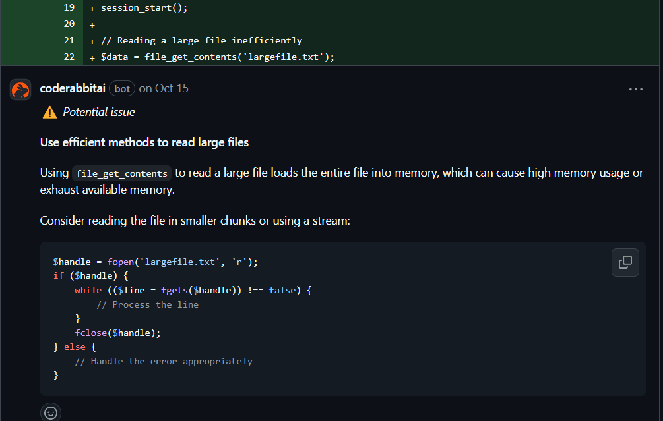The height and width of the screenshot is (421, 663).
Task: Click the warning triangle icon
Action: pos(49,113)
